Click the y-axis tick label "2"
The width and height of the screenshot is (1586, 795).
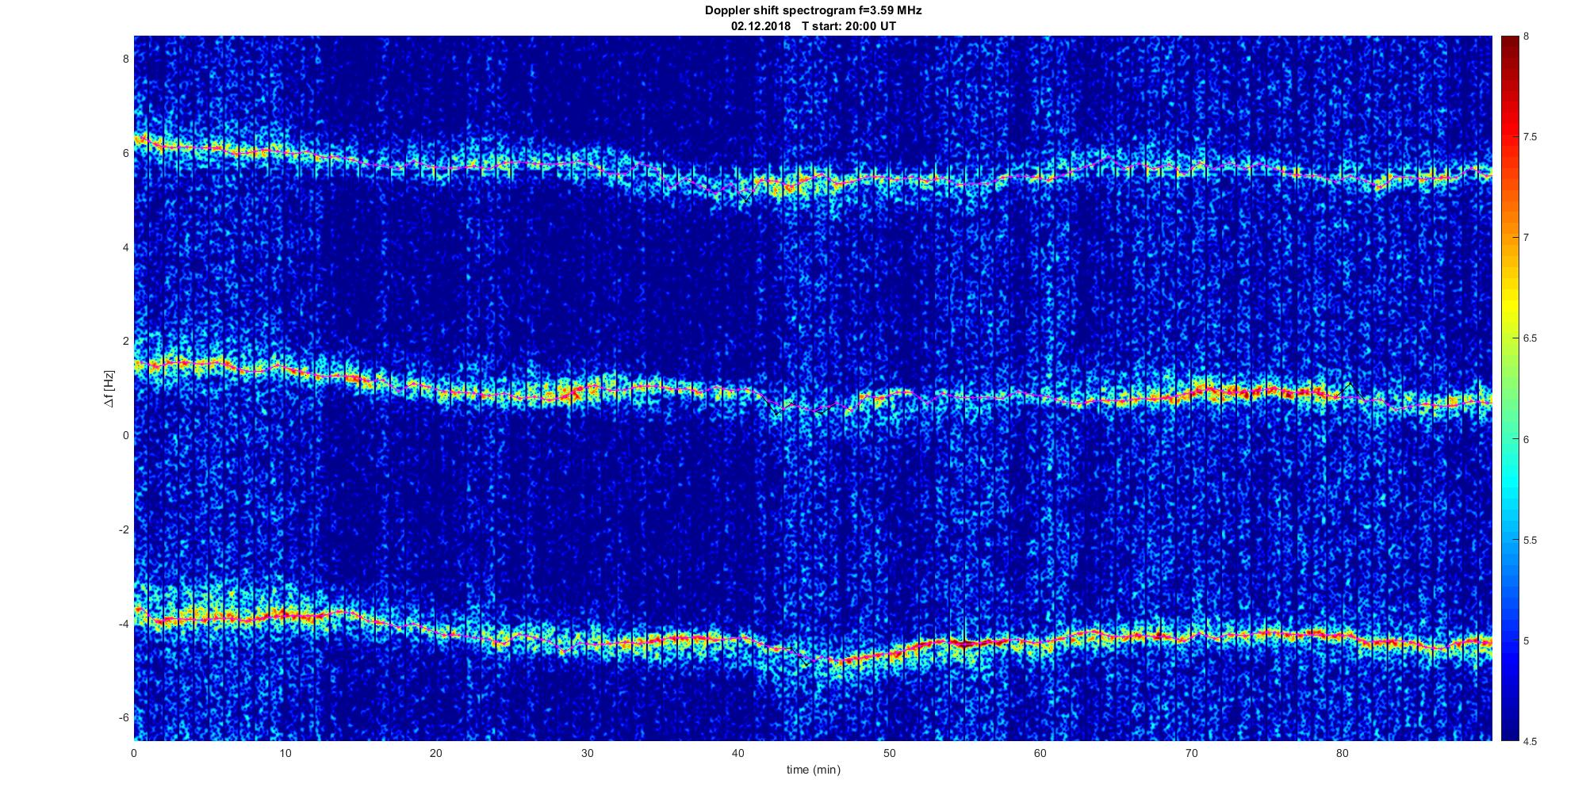(125, 341)
